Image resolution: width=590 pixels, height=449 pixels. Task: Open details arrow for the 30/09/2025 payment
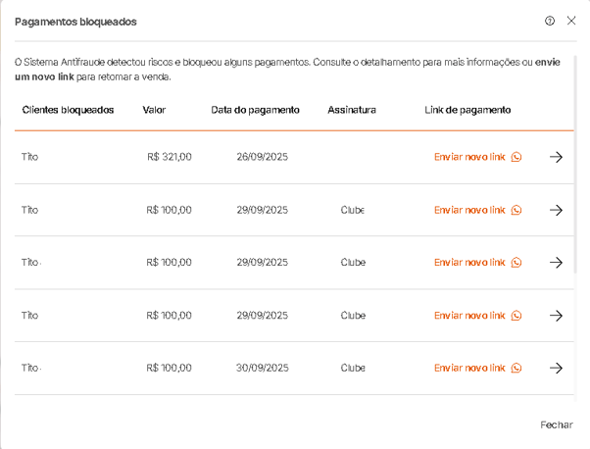(557, 369)
